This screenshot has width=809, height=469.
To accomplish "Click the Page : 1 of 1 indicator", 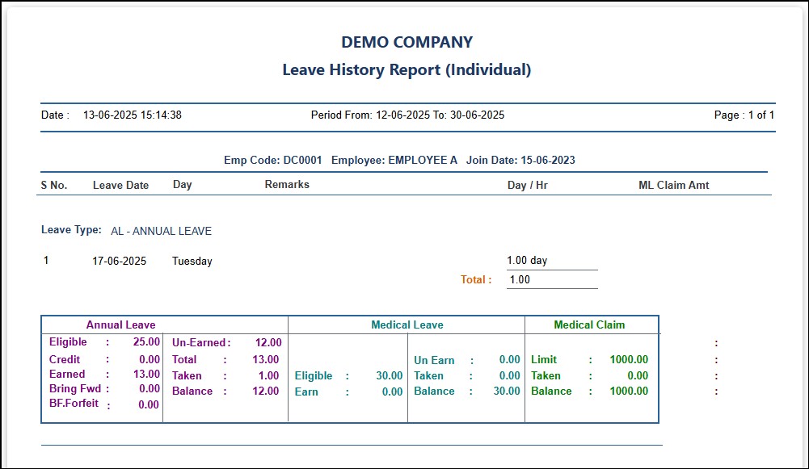I will (x=744, y=115).
